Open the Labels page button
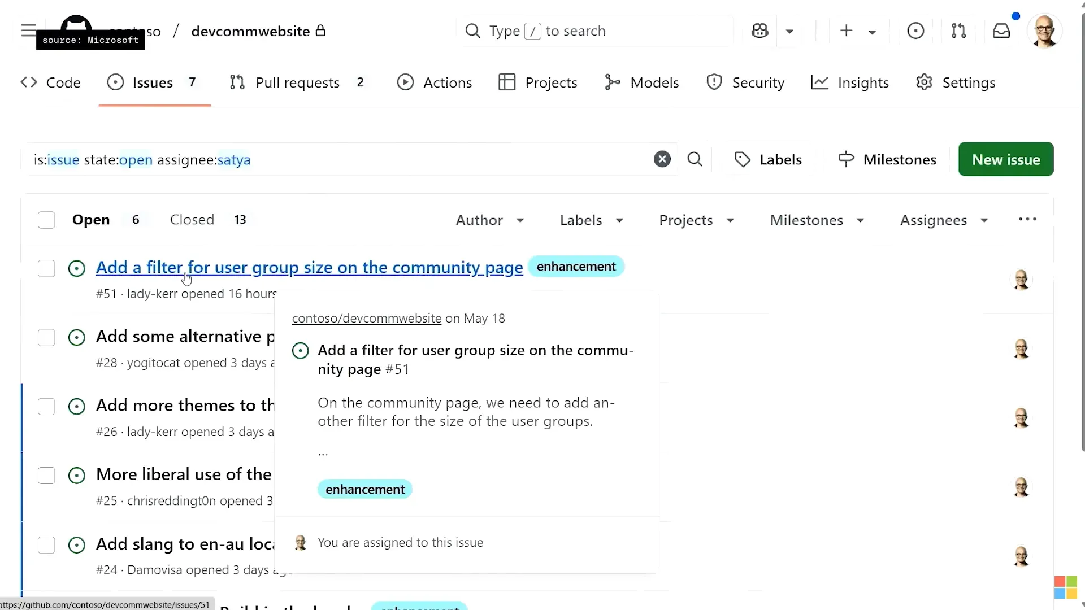The height and width of the screenshot is (610, 1085). tap(768, 160)
